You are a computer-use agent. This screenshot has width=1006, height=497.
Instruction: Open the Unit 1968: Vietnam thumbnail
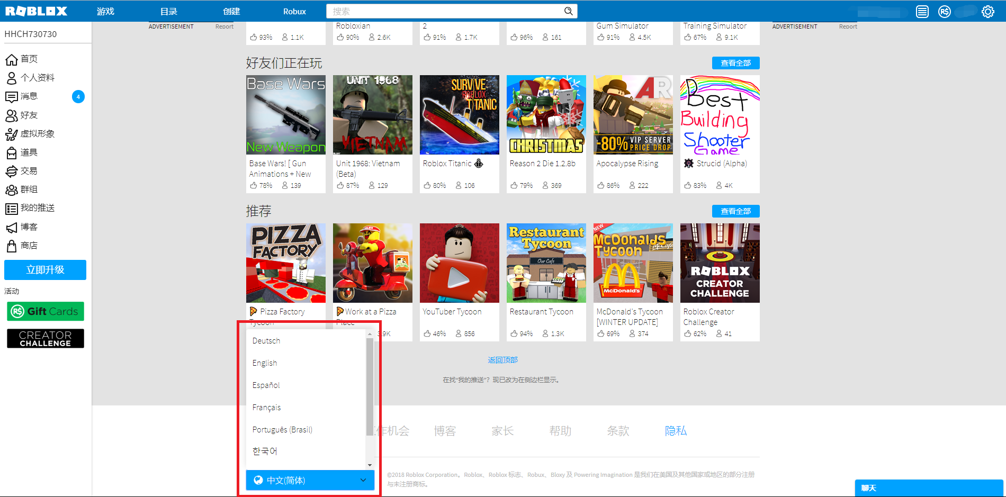tap(373, 115)
